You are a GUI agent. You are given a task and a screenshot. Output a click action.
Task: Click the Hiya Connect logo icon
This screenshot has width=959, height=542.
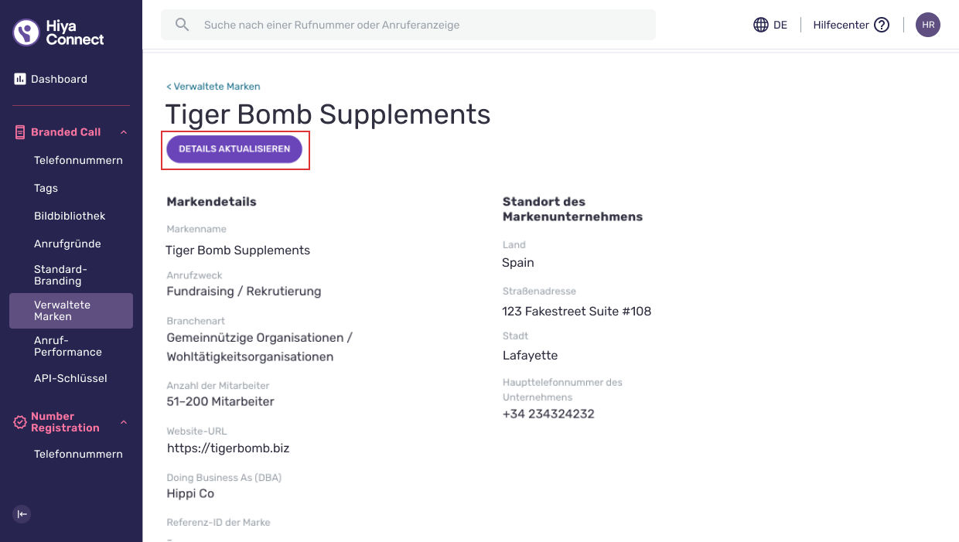click(26, 32)
